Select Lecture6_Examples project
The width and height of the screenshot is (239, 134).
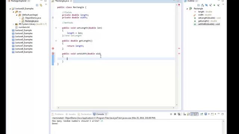point(24,42)
